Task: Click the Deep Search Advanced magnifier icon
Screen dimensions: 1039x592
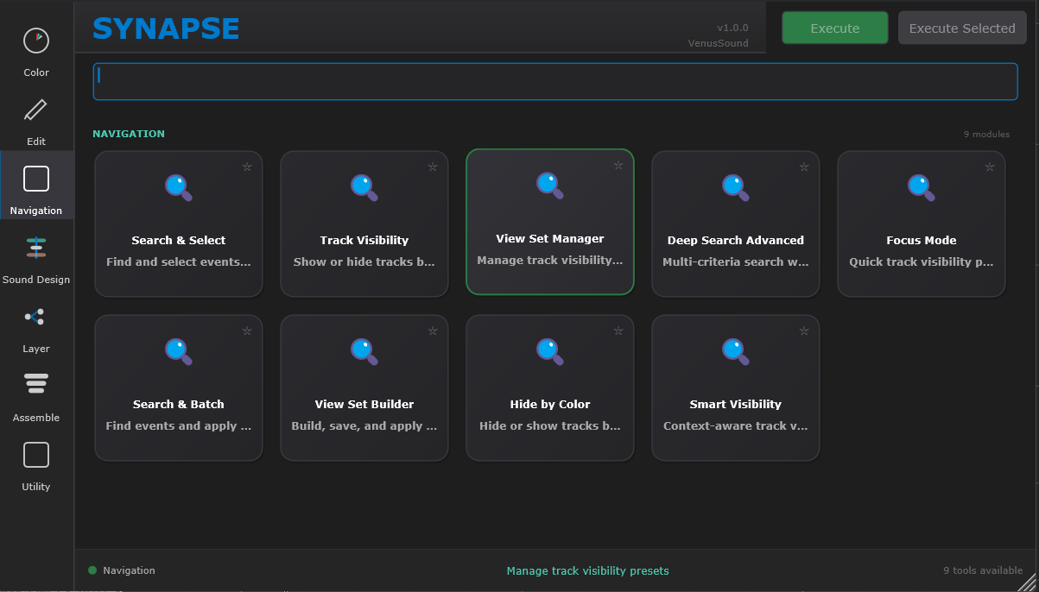Action: [736, 187]
